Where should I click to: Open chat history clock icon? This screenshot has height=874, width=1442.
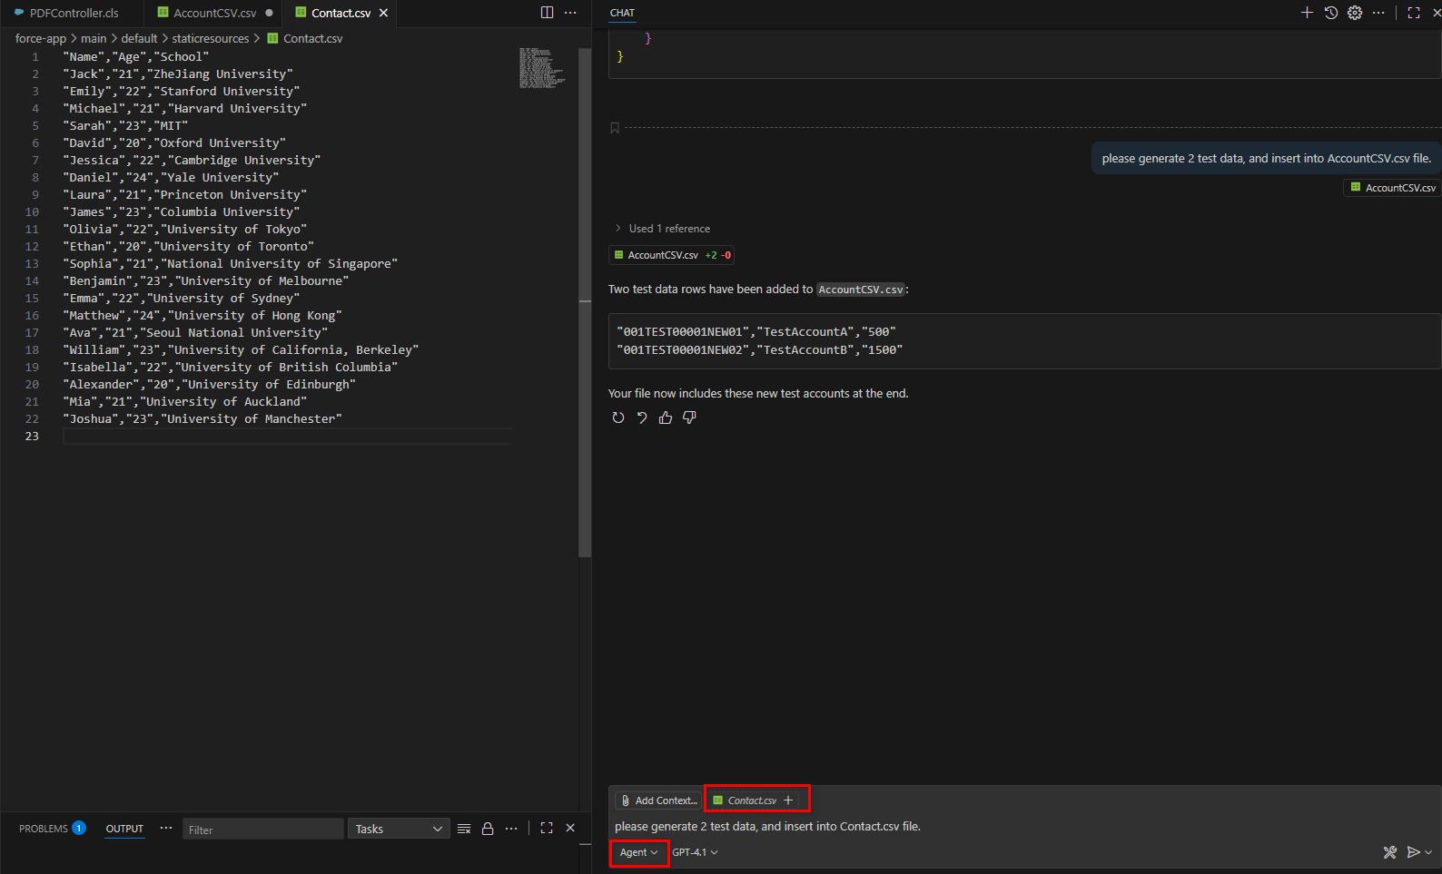pyautogui.click(x=1330, y=13)
